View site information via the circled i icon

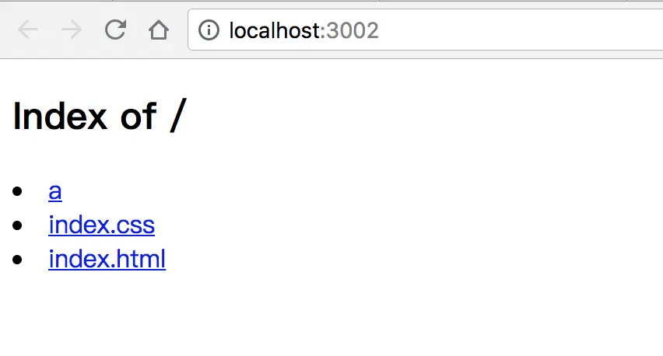(x=209, y=30)
